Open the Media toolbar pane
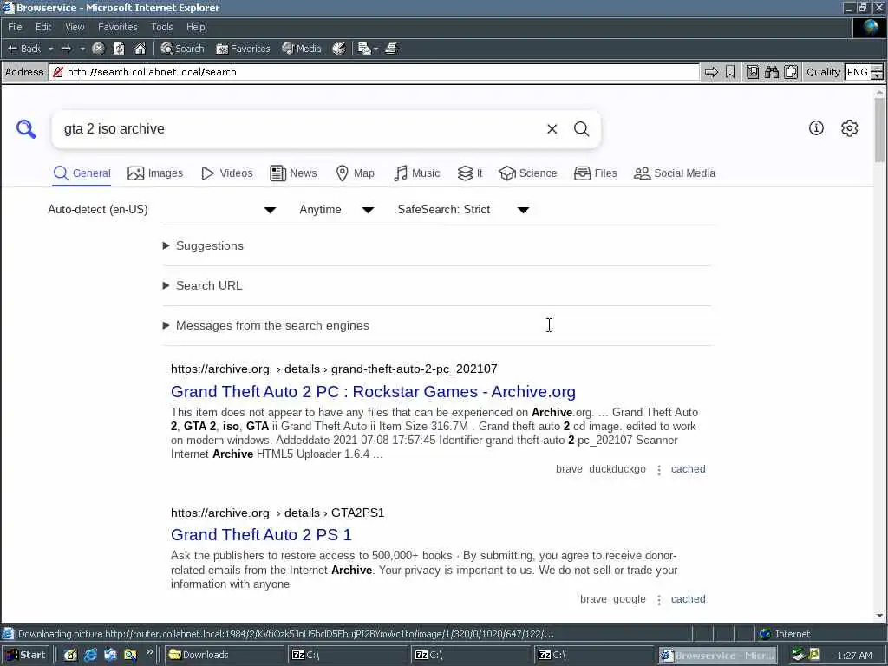 coord(302,49)
